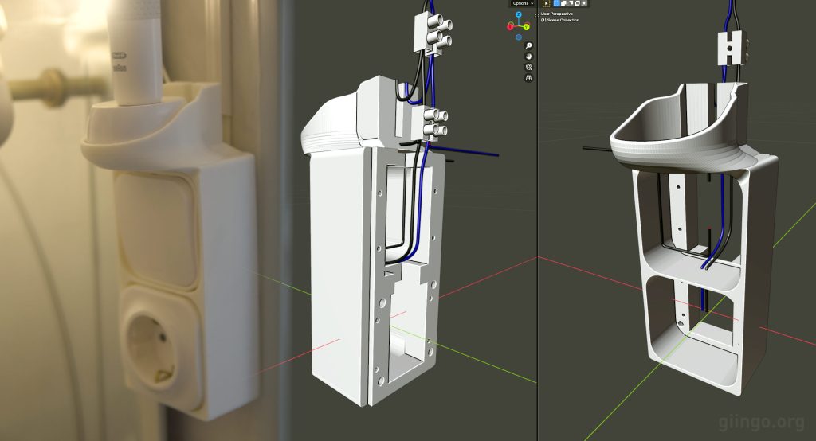Click the Pan view hand icon
816x441 pixels.
pyautogui.click(x=528, y=57)
